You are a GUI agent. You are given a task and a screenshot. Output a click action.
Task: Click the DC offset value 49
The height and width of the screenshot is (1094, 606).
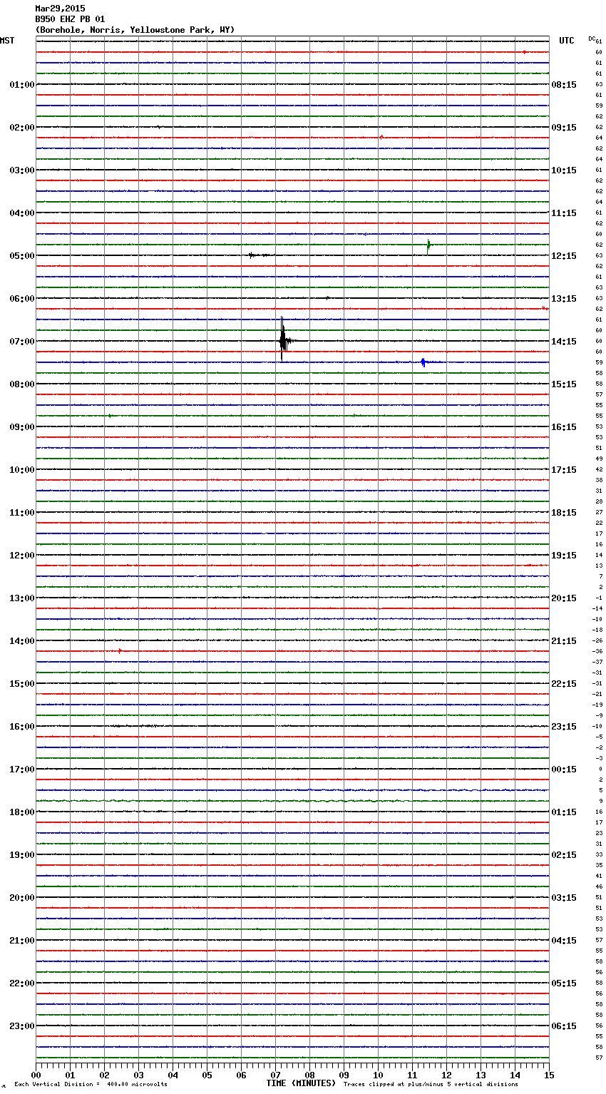(x=599, y=459)
